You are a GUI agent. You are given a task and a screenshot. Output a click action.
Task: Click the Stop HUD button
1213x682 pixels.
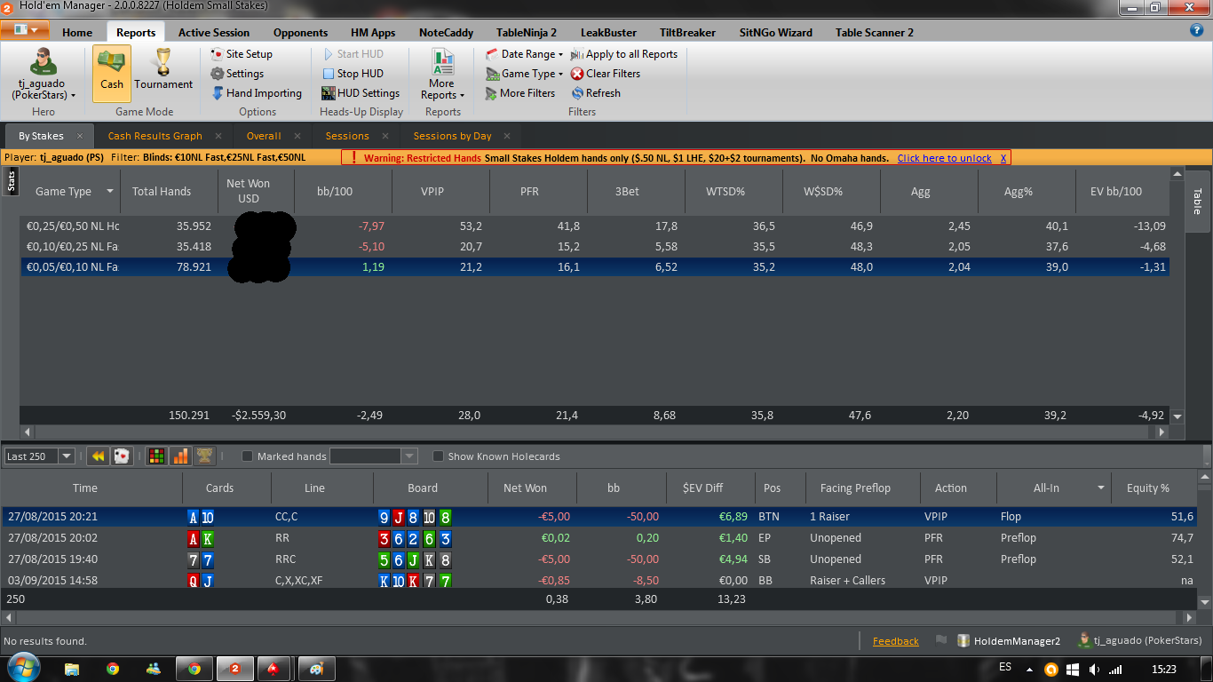[x=353, y=74]
